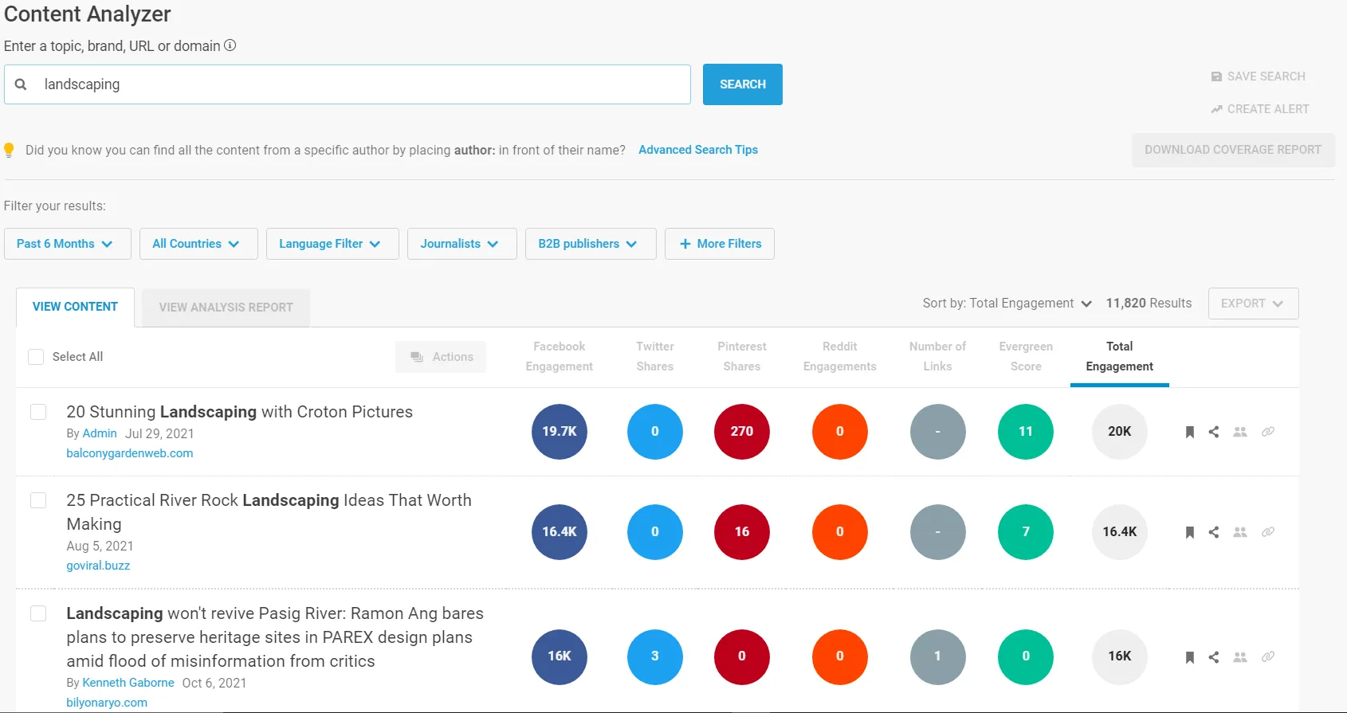Screen dimensions: 1347x713
Task: Click into the landscaping search field
Action: [359, 84]
